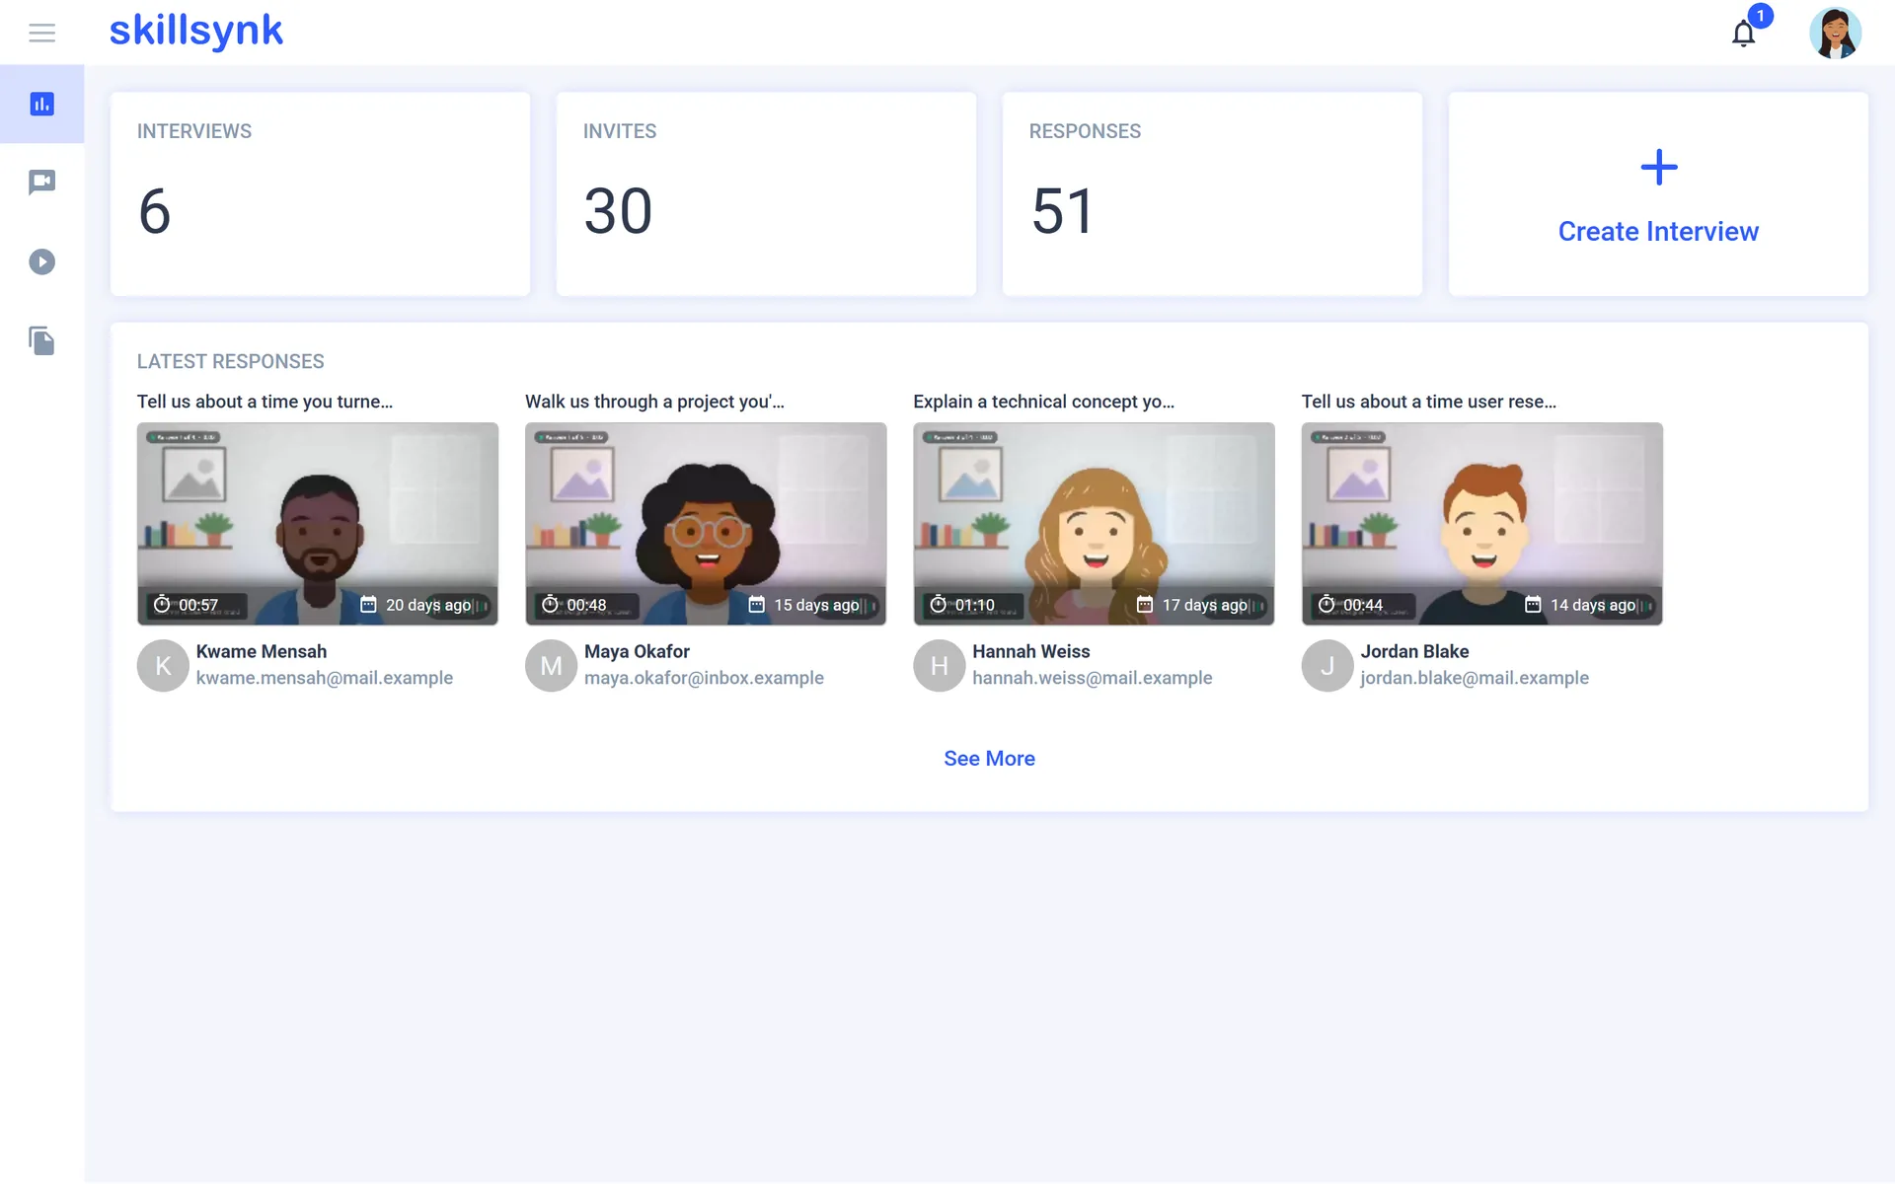Click the name Maya Okafor

pyautogui.click(x=637, y=651)
